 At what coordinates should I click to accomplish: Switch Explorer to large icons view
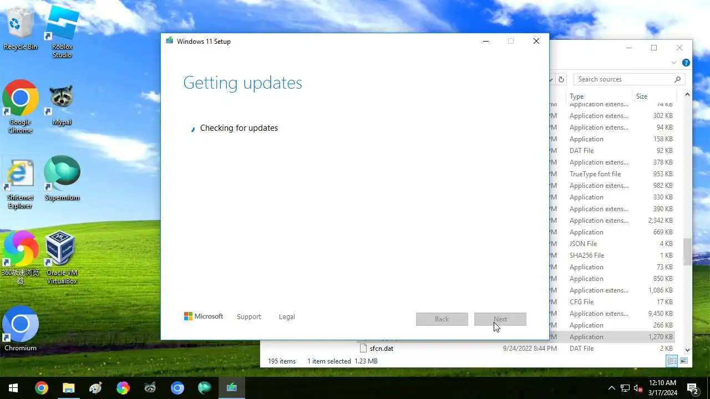(x=684, y=361)
